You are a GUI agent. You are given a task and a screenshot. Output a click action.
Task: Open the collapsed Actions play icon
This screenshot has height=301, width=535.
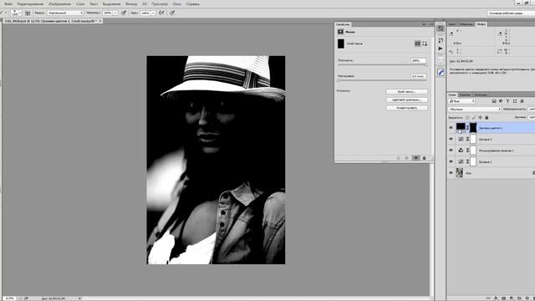[441, 48]
